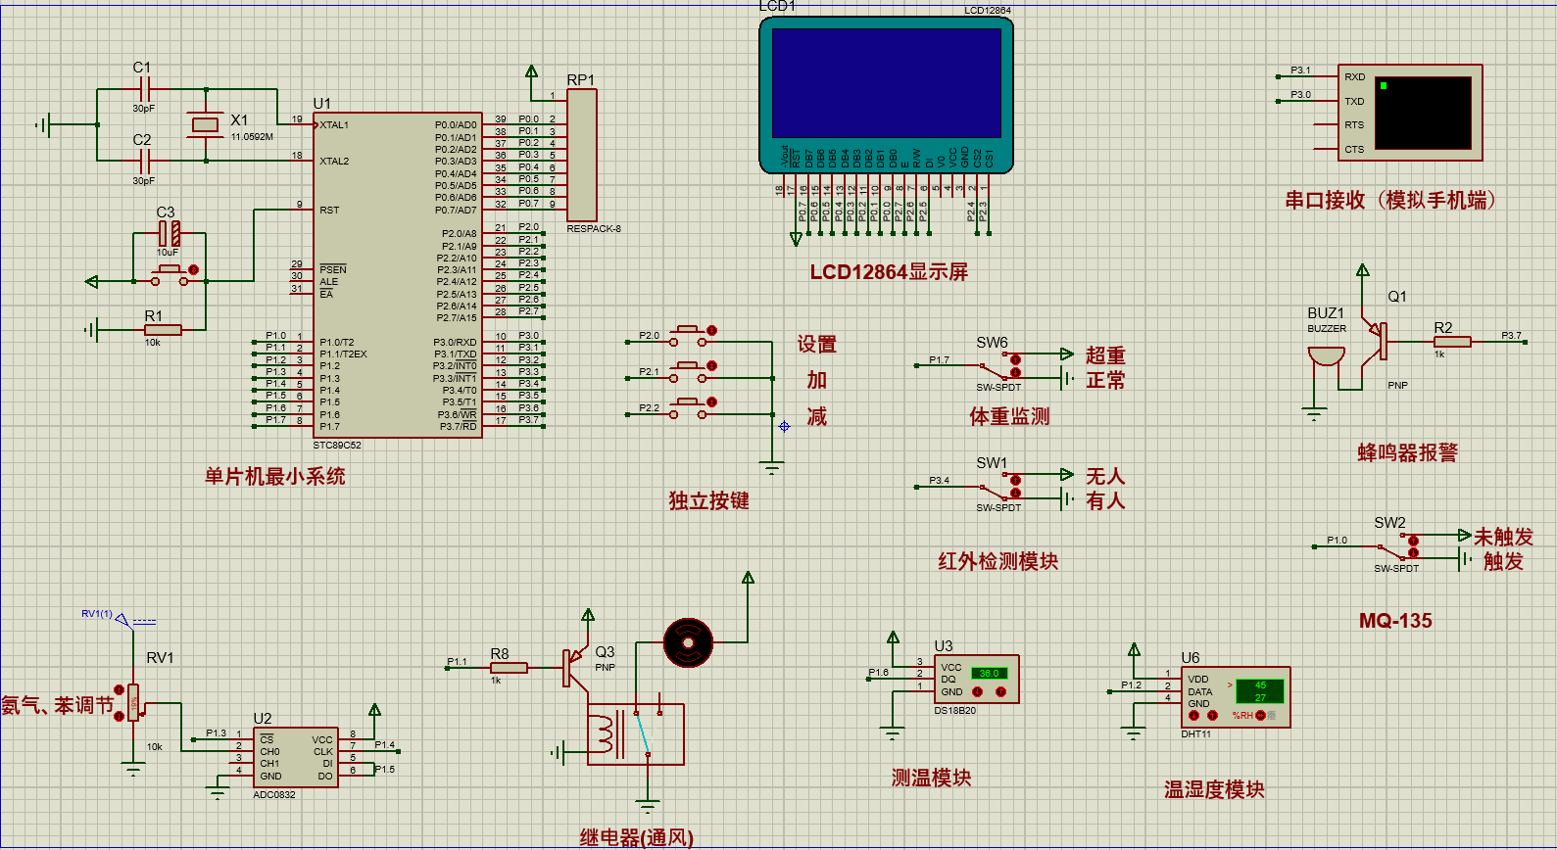Click the DS18B20 36.0 reading display
This screenshot has height=850, width=1557.
(989, 673)
